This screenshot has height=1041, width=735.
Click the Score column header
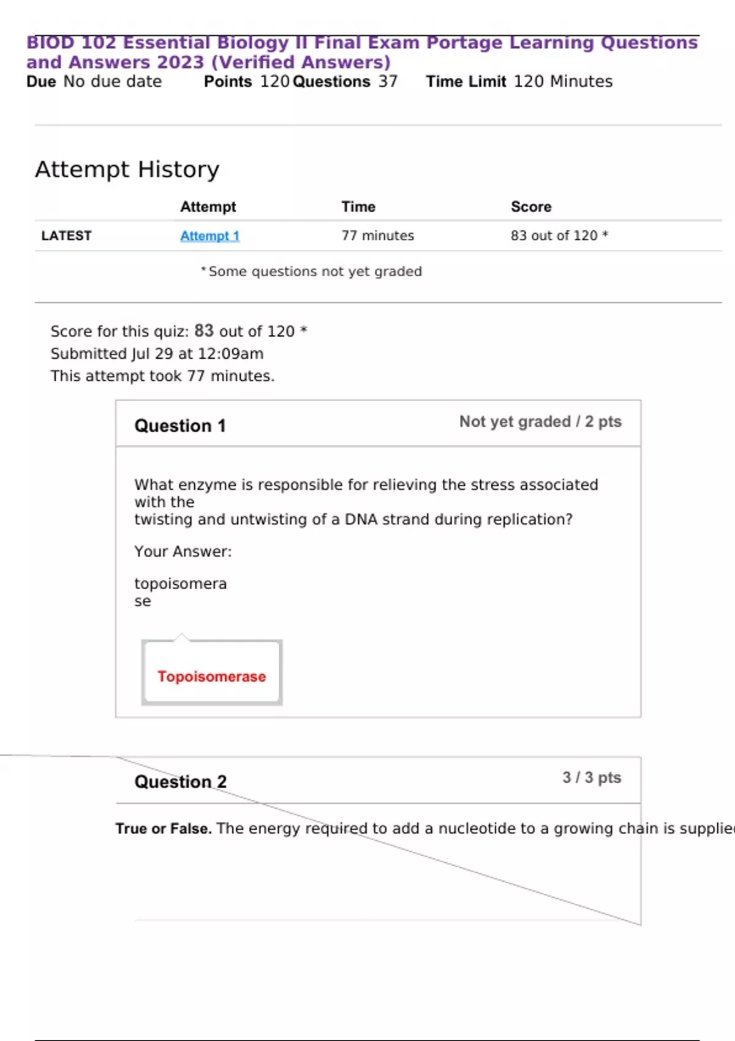531,207
